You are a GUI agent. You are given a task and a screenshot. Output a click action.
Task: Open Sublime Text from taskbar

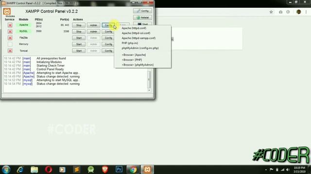click(x=77, y=170)
